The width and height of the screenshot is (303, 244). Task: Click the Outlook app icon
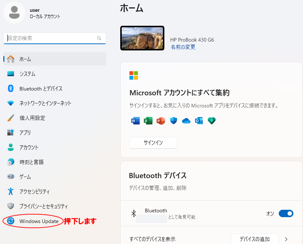point(199,121)
